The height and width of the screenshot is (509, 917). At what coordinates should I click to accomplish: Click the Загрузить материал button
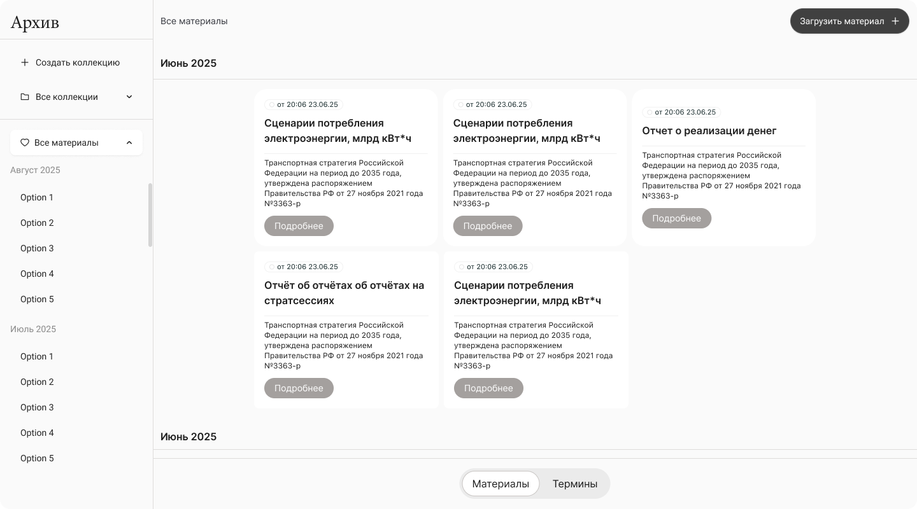coord(849,21)
